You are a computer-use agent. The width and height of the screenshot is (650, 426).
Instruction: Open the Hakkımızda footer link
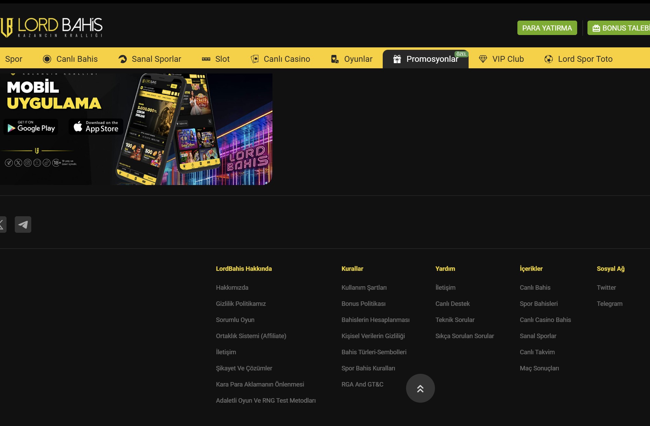(232, 288)
